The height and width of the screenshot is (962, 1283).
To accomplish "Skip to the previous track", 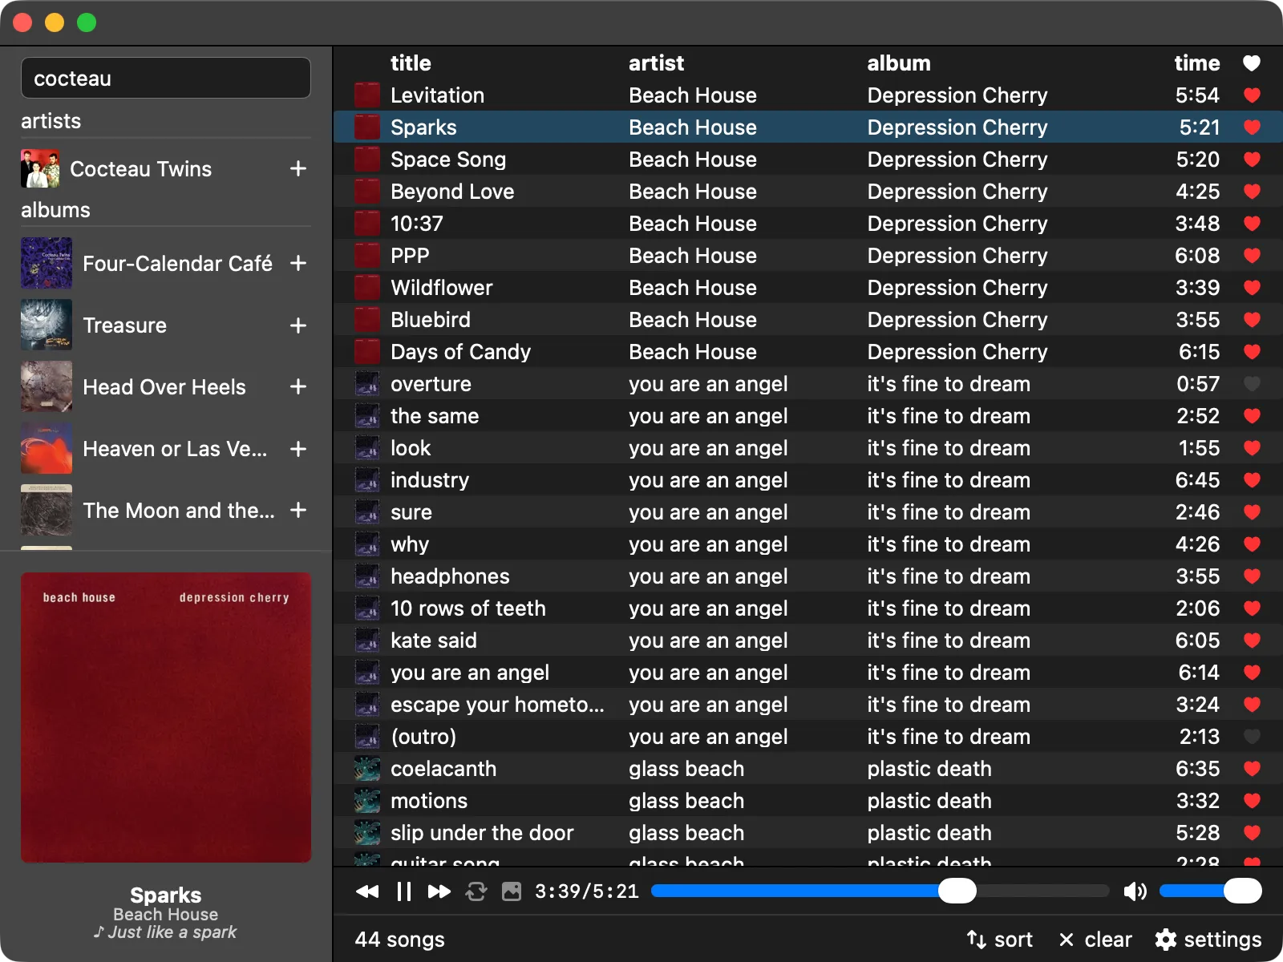I will point(367,891).
